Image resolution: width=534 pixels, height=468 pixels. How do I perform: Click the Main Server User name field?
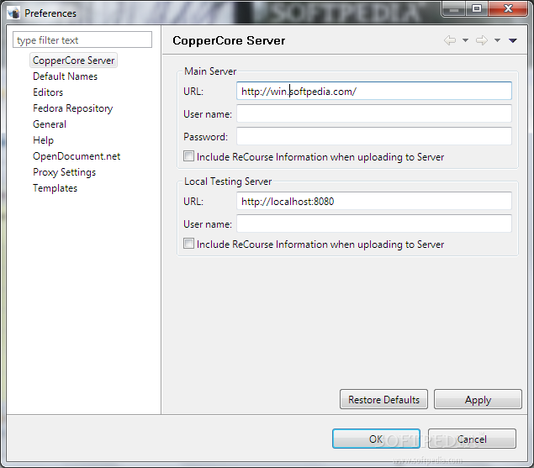[374, 113]
